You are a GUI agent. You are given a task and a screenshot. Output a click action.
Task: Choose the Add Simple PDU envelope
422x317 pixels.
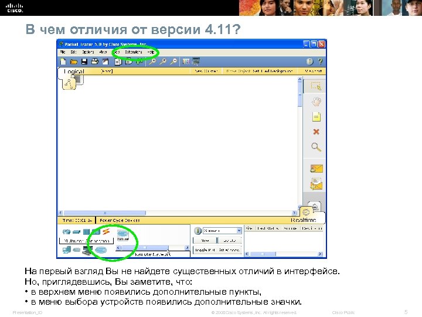[316, 168]
